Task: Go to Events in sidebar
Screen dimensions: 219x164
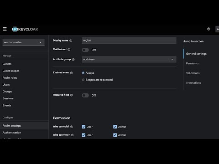Action: click(7, 105)
